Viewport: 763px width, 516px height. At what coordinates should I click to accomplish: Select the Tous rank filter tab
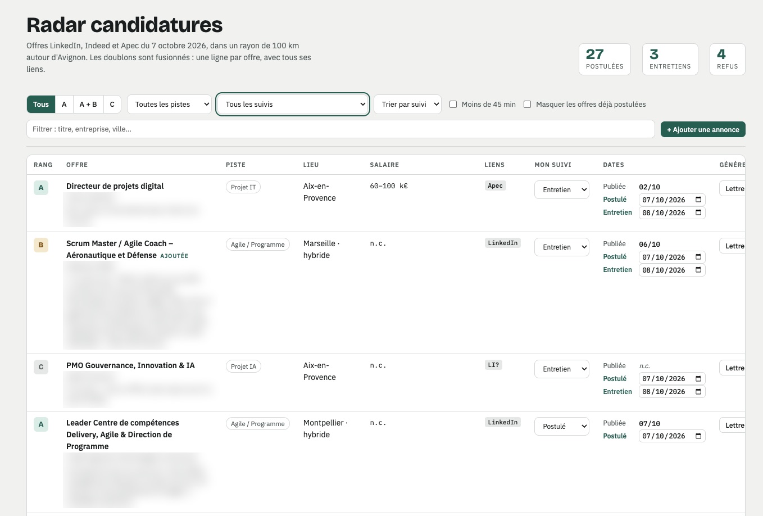(41, 105)
